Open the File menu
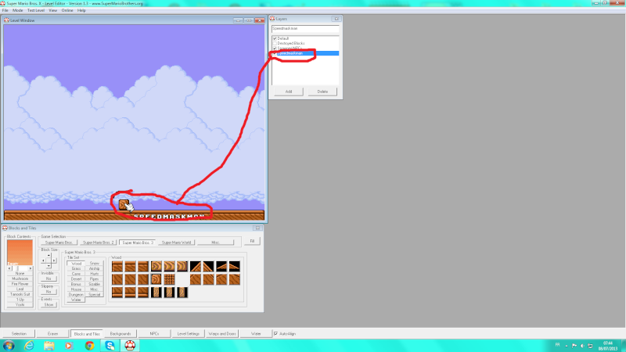Viewport: 626px width, 352px height. (5, 10)
